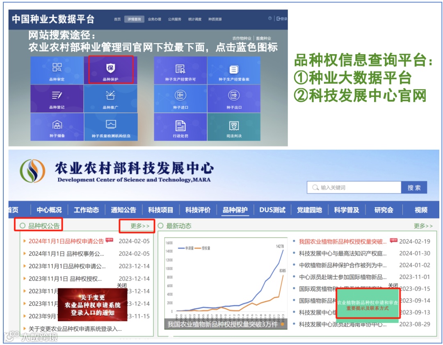Screen dimensions: 443x345
Task: Select the 业务办理 tab
Action: point(154,19)
